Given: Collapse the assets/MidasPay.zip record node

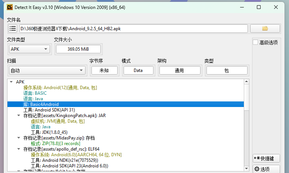Looking at the screenshot, I should click(19, 138).
